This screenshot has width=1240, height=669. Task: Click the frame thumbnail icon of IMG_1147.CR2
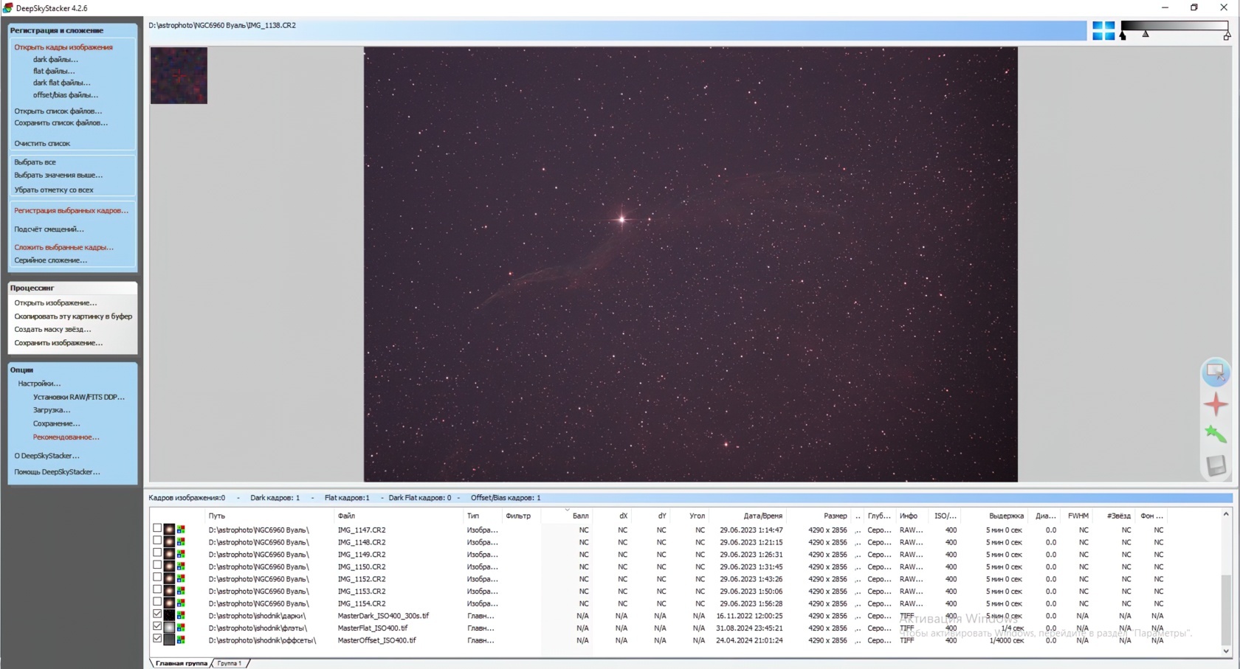point(169,530)
